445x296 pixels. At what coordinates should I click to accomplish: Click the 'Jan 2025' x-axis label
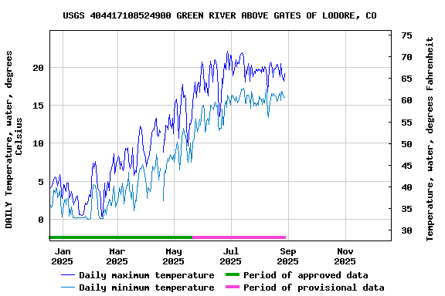(62, 256)
